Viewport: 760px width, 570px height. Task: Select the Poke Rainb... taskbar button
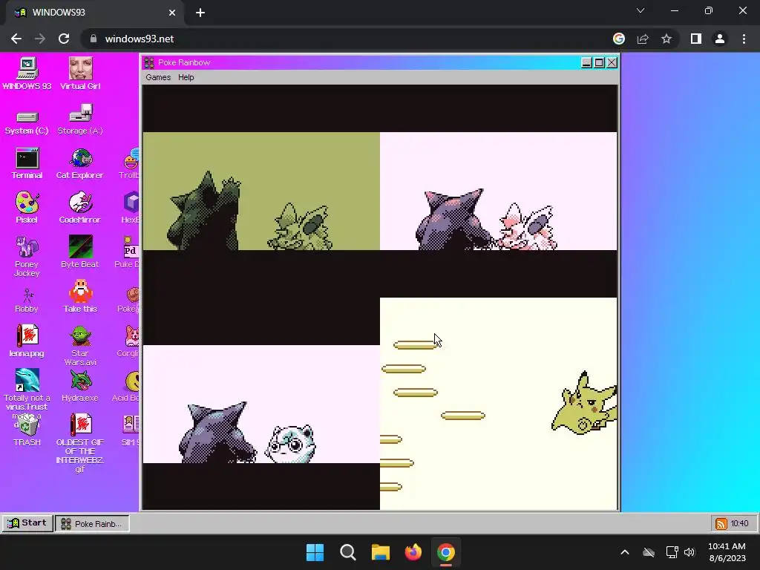pos(92,523)
